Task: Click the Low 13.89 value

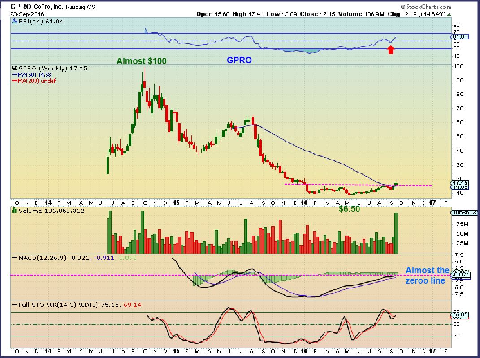Action: click(x=281, y=14)
